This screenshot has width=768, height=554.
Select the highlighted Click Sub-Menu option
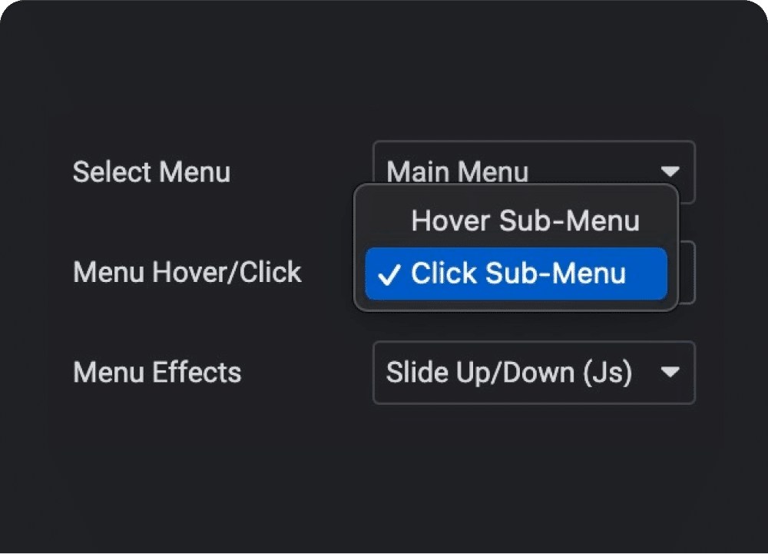[x=516, y=274]
